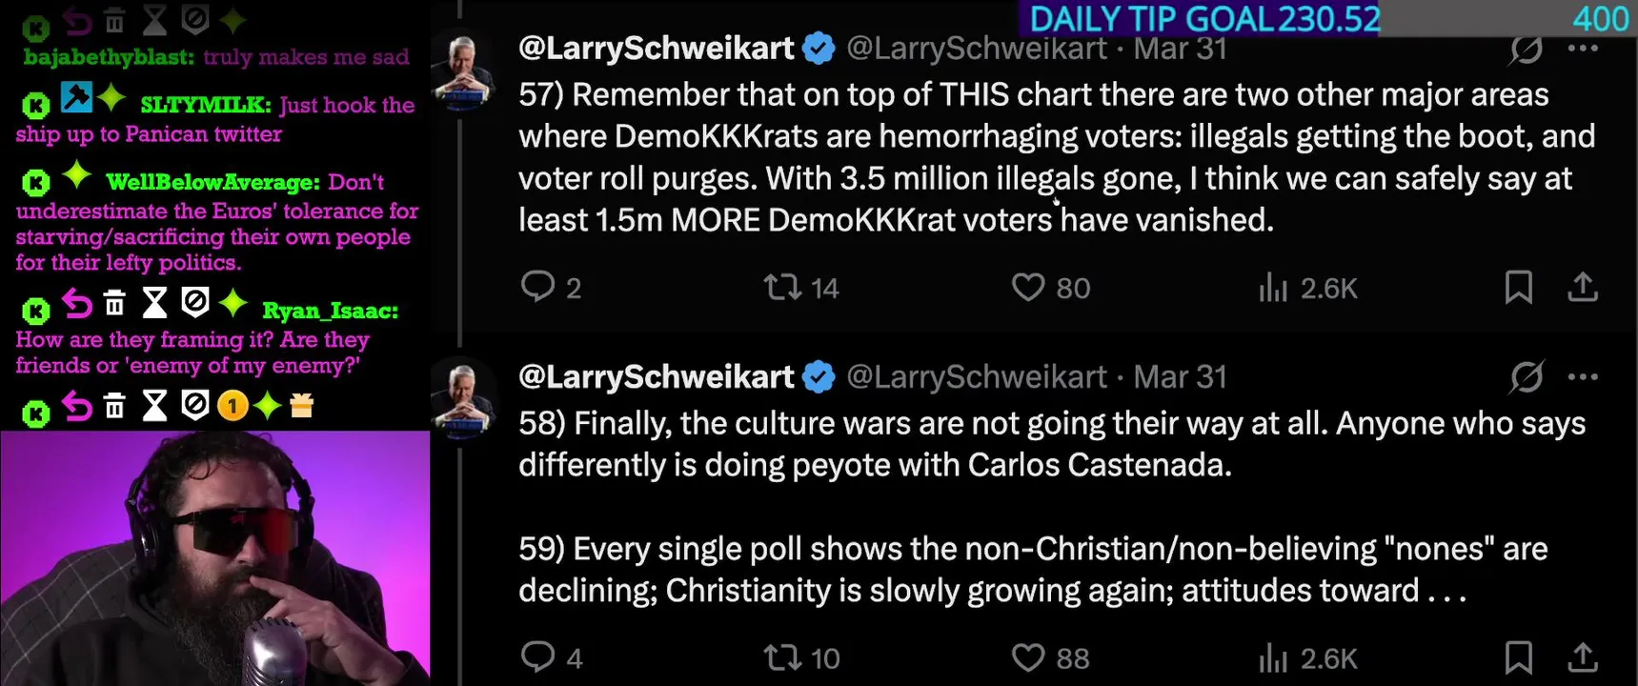Image resolution: width=1638 pixels, height=686 pixels.
Task: Open the more options menu on tweet 57
Action: click(x=1583, y=49)
